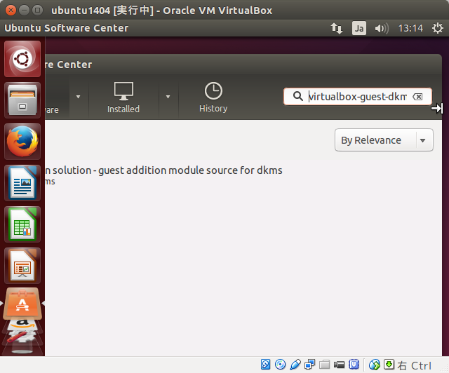
Task: Open the sound volume indicator
Action: click(x=382, y=28)
